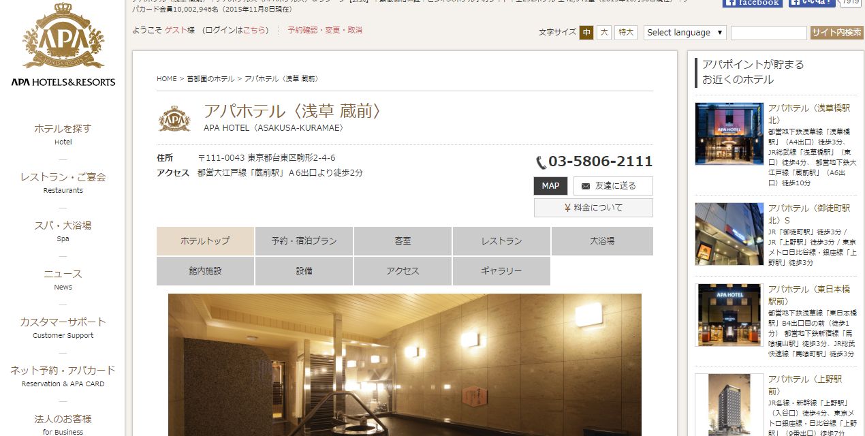
Task: Open the 館内施設 tab
Action: tap(205, 271)
